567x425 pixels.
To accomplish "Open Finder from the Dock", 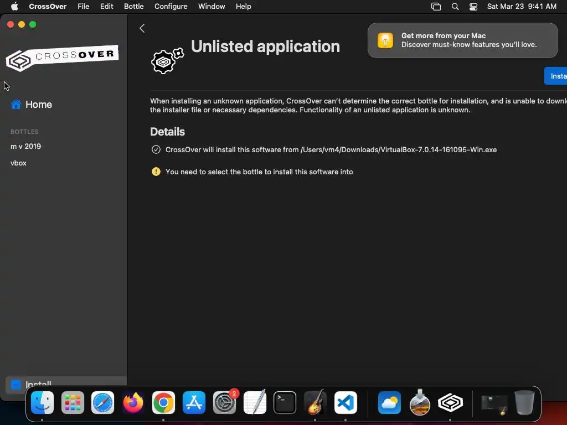I will [42, 403].
